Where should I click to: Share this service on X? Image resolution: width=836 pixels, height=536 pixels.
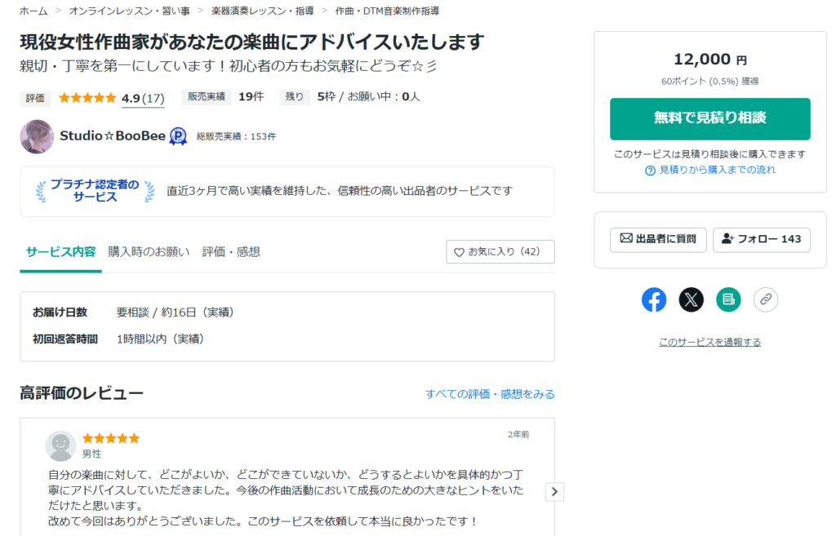(691, 299)
